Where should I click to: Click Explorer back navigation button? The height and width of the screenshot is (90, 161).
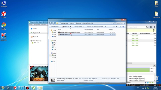click(x=50, y=23)
